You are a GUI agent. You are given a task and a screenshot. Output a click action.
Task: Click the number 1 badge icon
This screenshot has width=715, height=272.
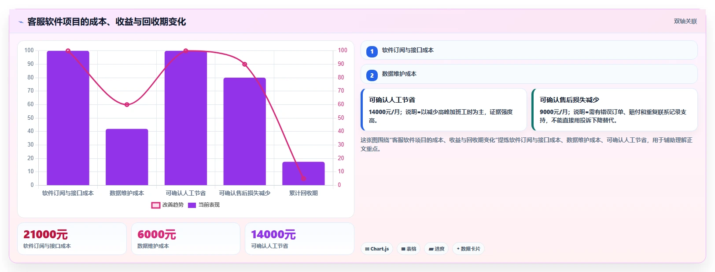point(372,51)
